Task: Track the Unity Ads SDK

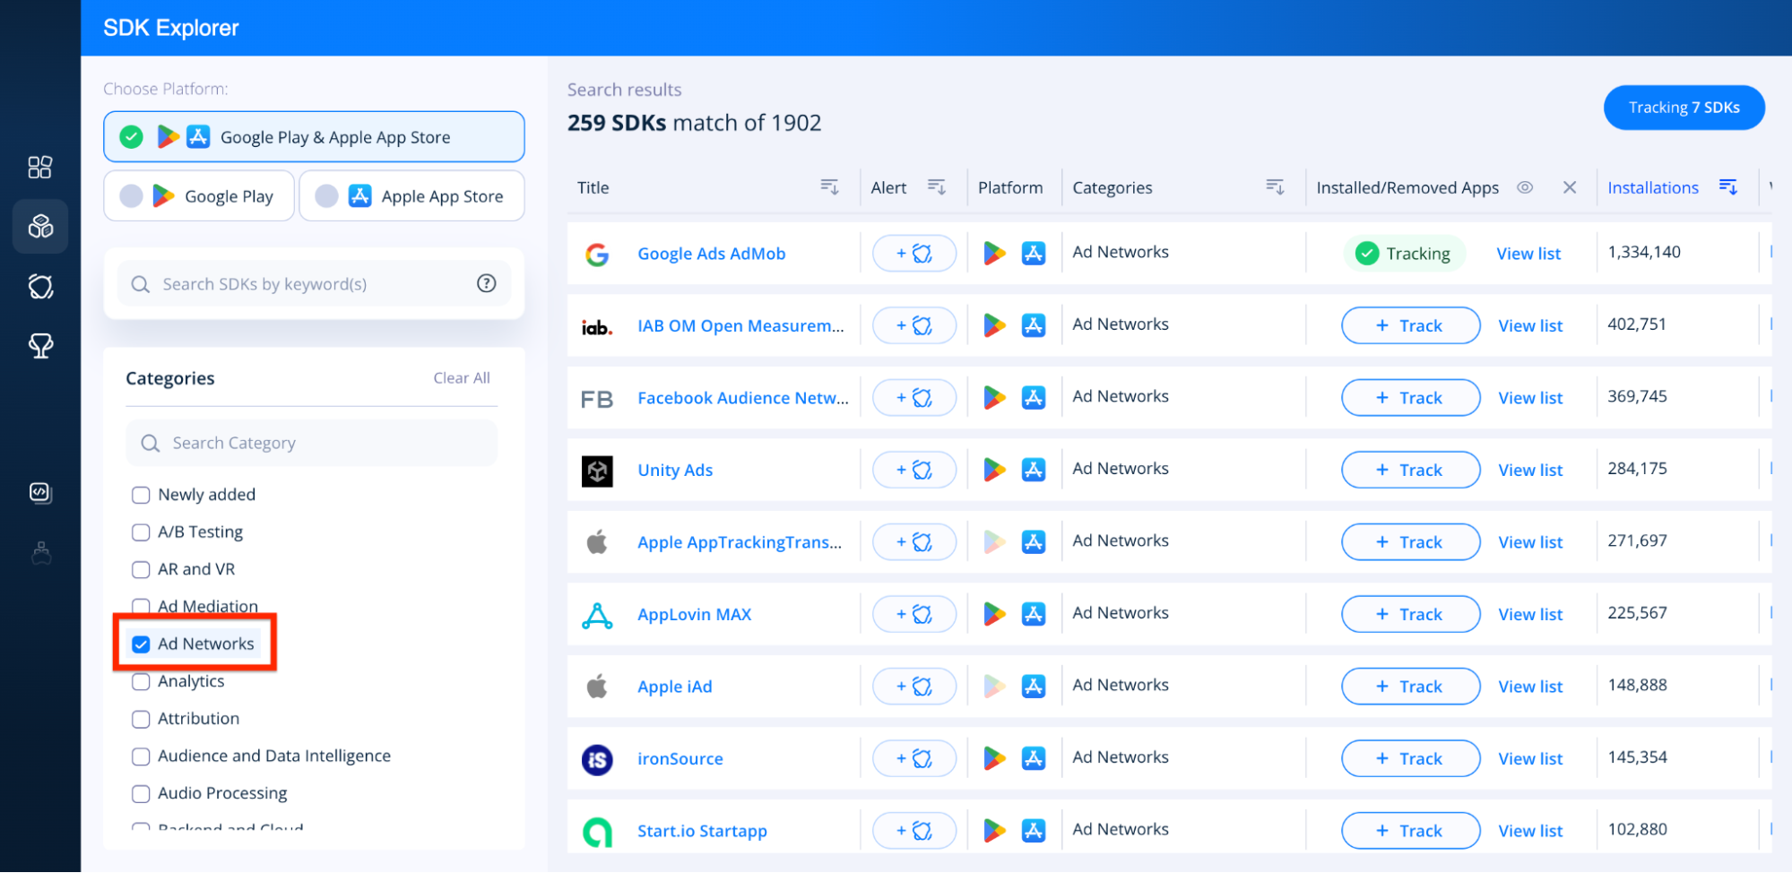Action: pyautogui.click(x=1410, y=470)
